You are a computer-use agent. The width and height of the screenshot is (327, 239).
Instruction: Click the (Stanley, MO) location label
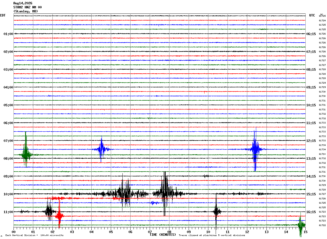(x=25, y=11)
